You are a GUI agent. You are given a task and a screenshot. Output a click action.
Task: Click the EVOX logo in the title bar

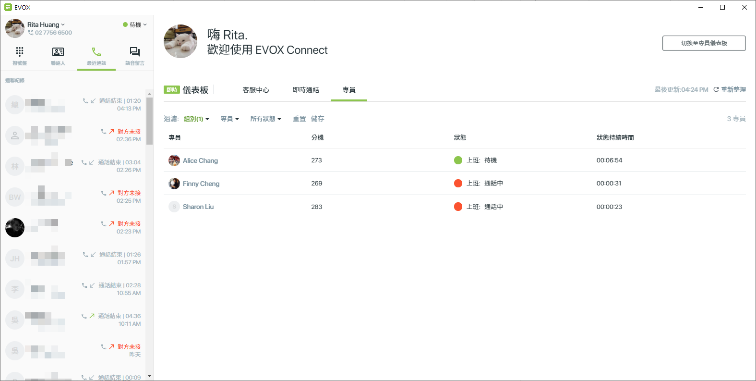(8, 7)
